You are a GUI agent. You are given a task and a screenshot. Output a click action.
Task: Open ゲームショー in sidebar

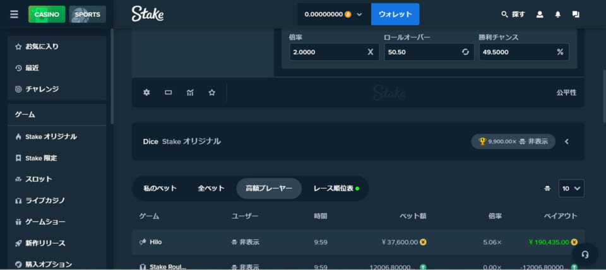coord(57,221)
